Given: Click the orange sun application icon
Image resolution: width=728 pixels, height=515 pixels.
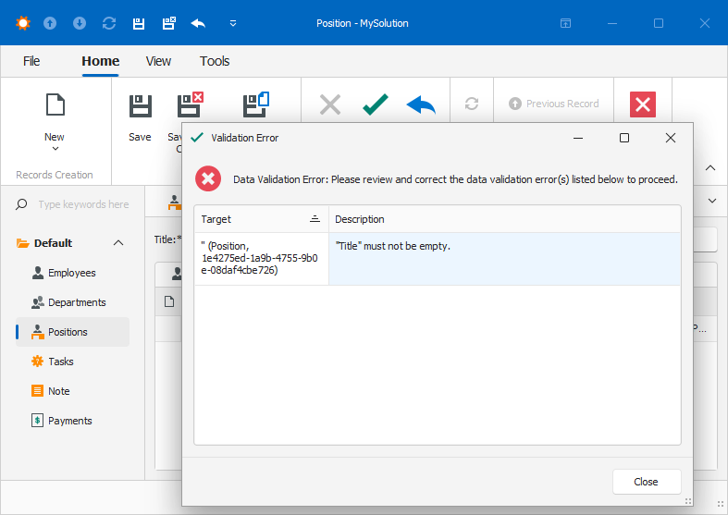Looking at the screenshot, I should 23,23.
